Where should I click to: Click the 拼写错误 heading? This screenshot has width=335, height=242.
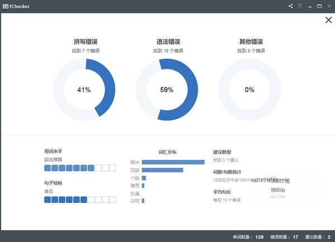85,42
